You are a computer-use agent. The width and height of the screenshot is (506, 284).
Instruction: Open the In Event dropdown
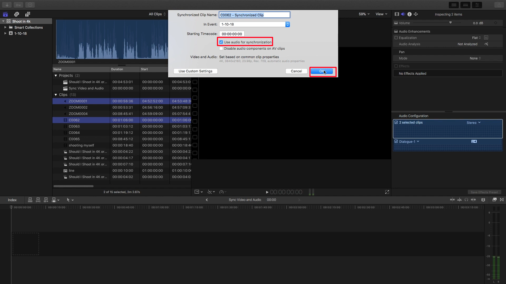(287, 24)
